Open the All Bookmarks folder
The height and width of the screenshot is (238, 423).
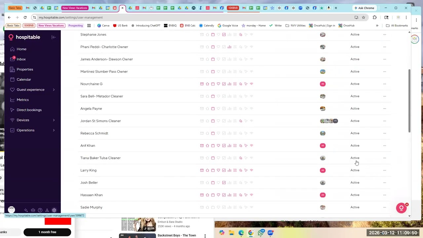pyautogui.click(x=397, y=25)
